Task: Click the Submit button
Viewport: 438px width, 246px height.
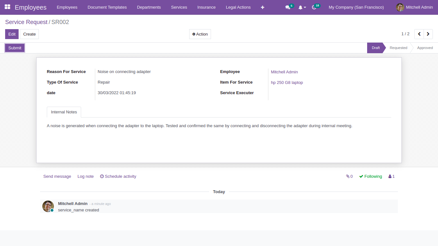Action: (14, 48)
